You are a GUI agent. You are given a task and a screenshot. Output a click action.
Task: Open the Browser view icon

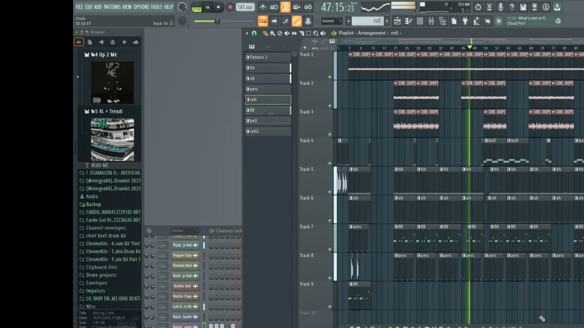[x=443, y=21]
